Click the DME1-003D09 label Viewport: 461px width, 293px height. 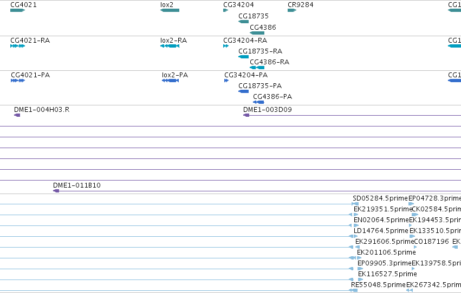(268, 109)
